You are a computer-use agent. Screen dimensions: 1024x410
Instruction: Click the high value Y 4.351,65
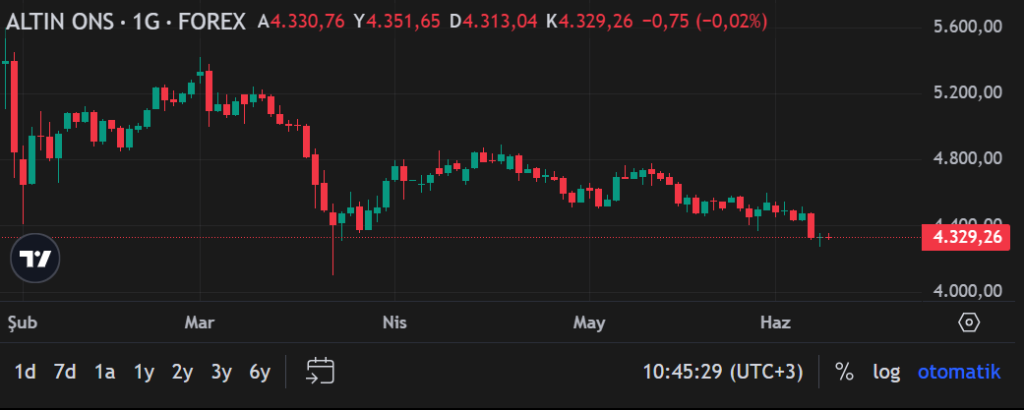click(x=397, y=22)
